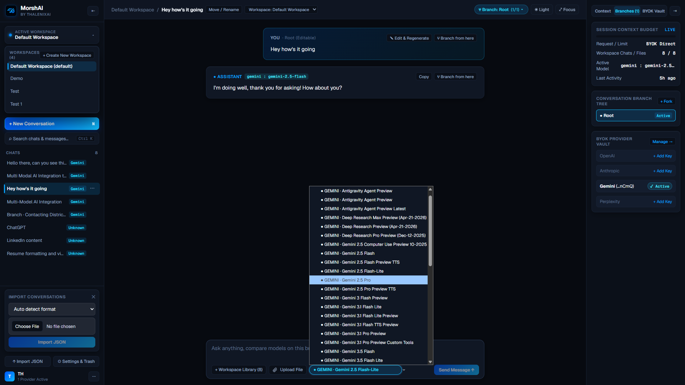Select the Root branch in tree
The height and width of the screenshot is (385, 685).
tap(636, 116)
